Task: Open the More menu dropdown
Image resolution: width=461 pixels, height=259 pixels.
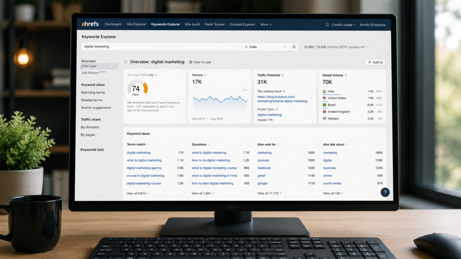Action: tap(266, 25)
